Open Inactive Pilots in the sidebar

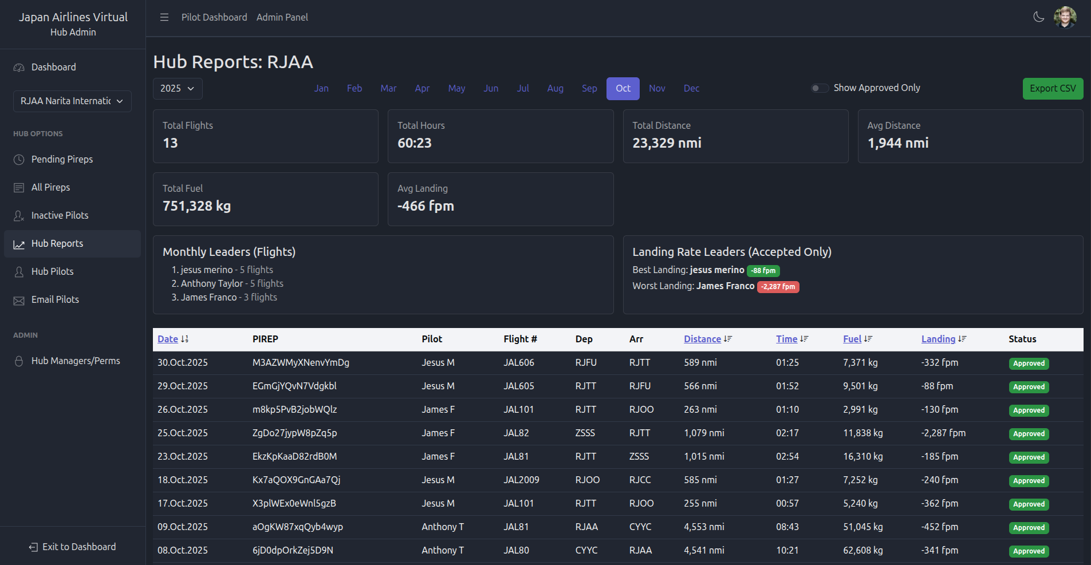pos(72,215)
